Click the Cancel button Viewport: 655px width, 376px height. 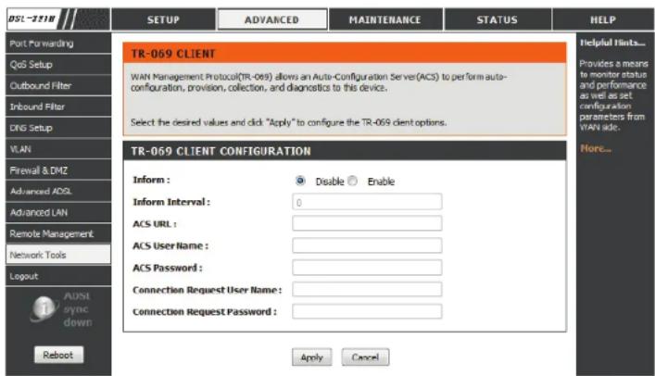[x=365, y=357]
